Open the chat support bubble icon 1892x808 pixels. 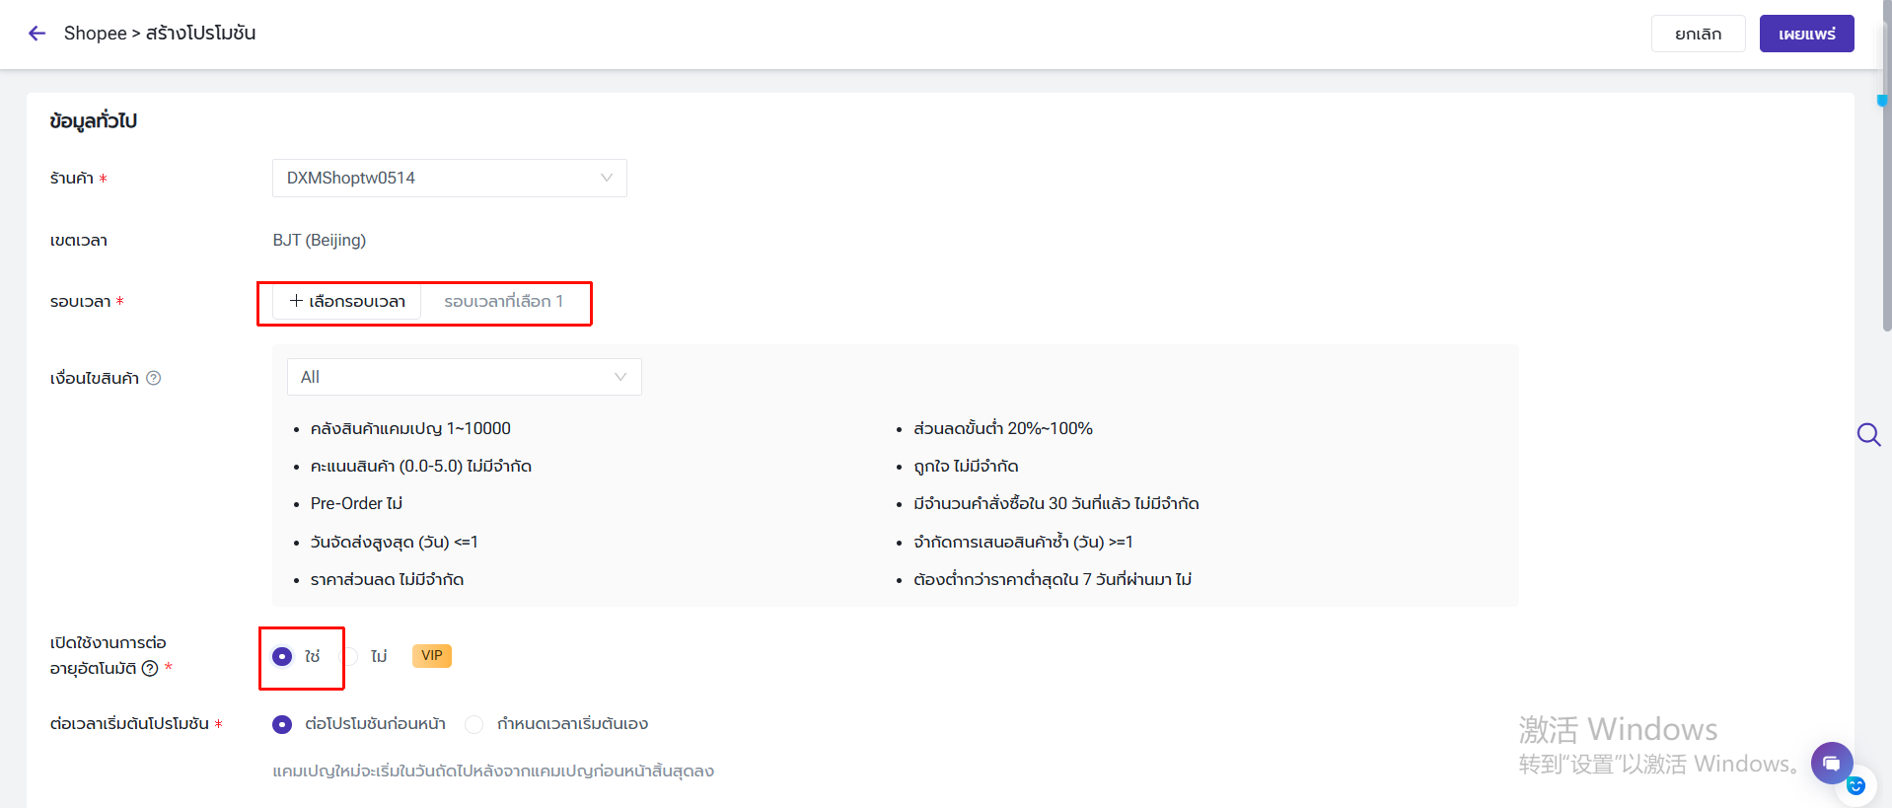pyautogui.click(x=1832, y=763)
